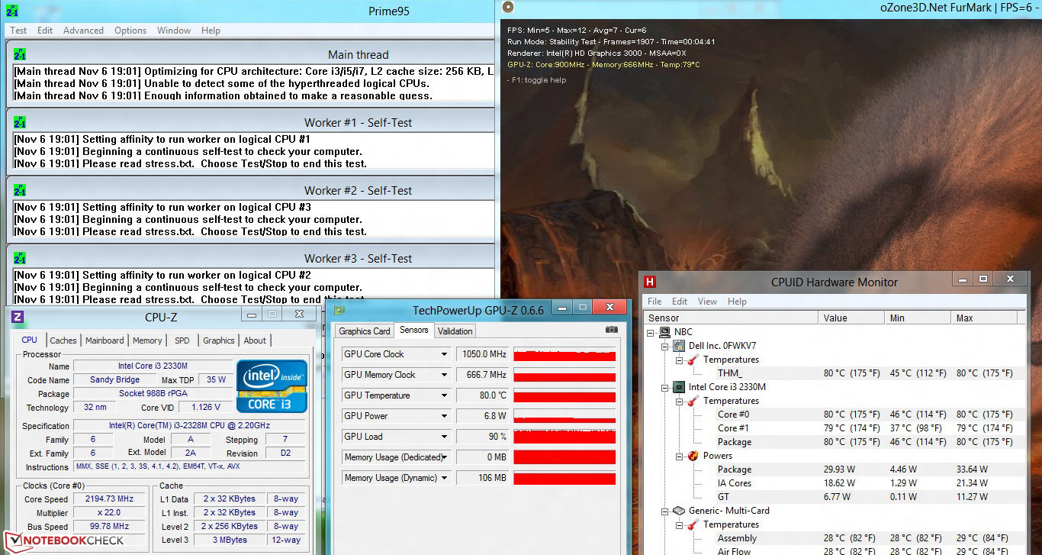Viewport: 1042px width, 555px height.
Task: Open the GPU Memory Clock sensor dropdown
Action: [x=444, y=375]
